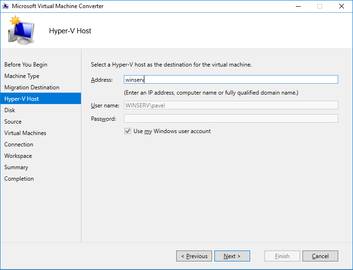Jump to Migration Destination step
This screenshot has height=270, width=353.
tap(32, 87)
